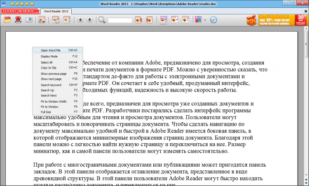Viewport: 309px width, 186px height.
Task: Go to previous page with up arrow
Action: 80,20
